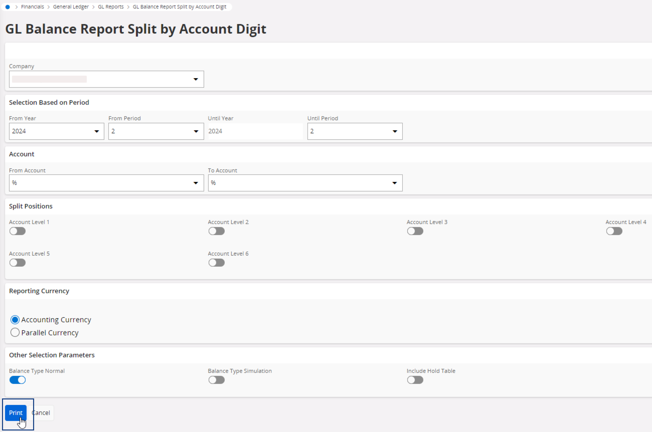Viewport: 652px width, 432px height.
Task: Go to General Ledger breadcrumb
Action: click(x=71, y=7)
